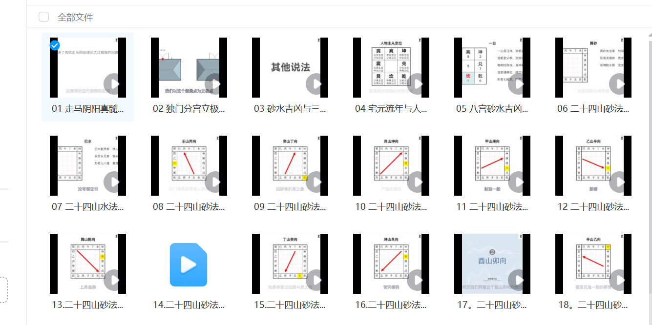The height and width of the screenshot is (325, 652).
Task: Click the 全部文件 breadcrumb label
Action: pyautogui.click(x=75, y=18)
